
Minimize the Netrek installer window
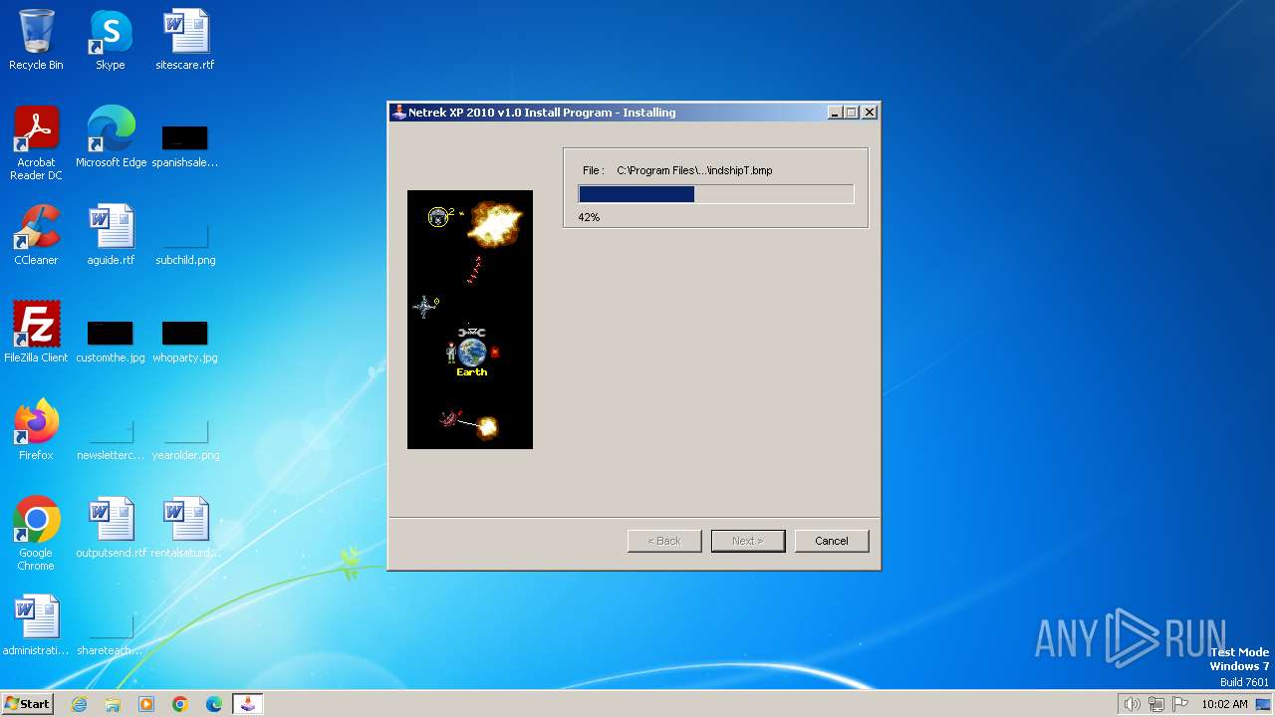[835, 113]
